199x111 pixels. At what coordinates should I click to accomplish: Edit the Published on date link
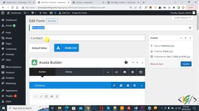188,57
